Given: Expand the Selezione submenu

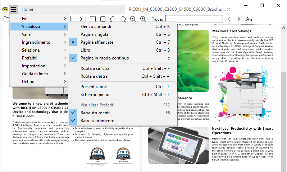Looking at the screenshot, I should coord(39,50).
